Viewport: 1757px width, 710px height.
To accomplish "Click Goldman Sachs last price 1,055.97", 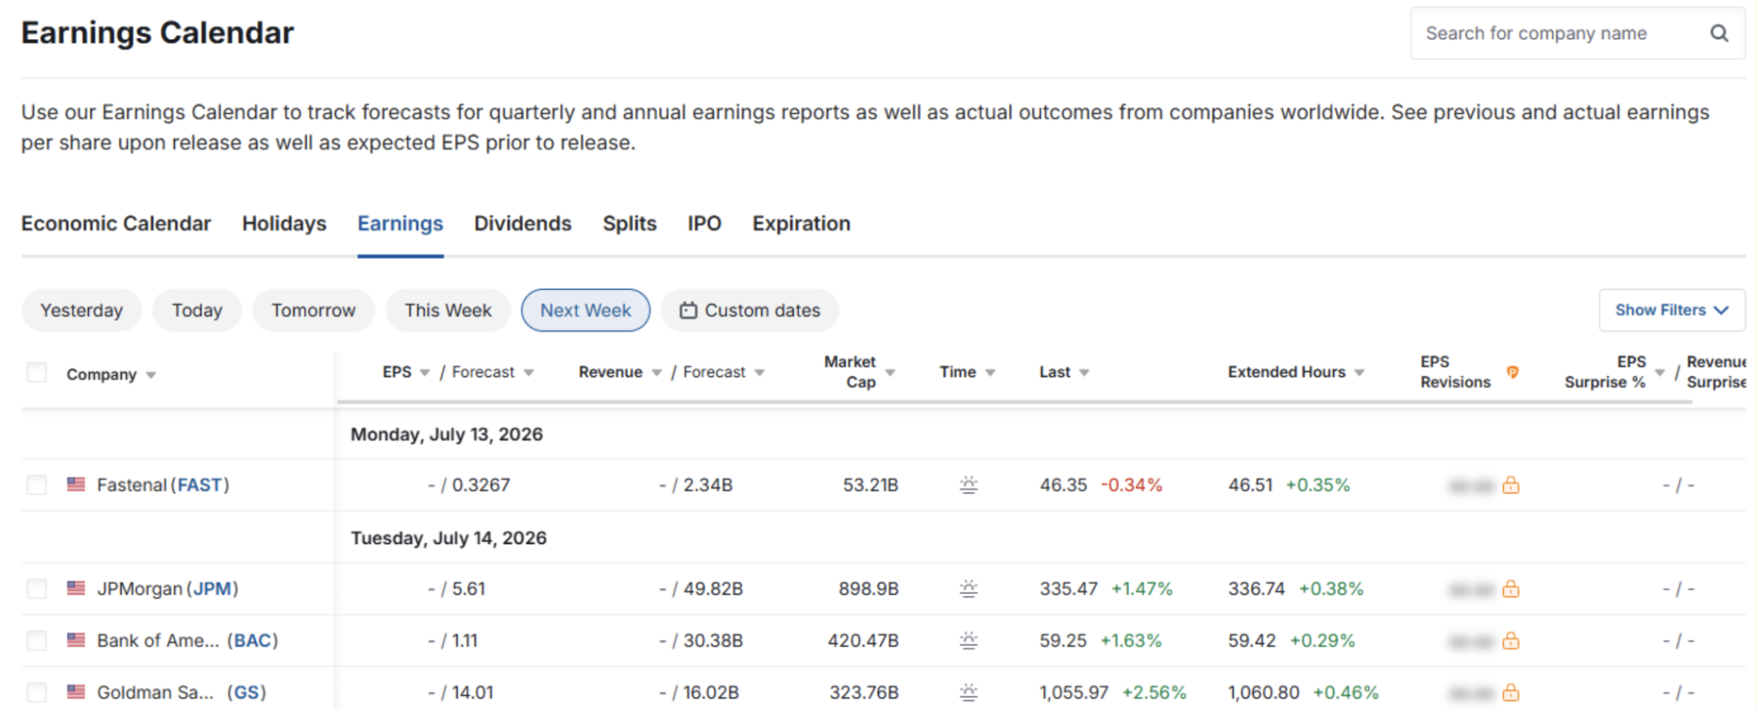I will [1073, 692].
